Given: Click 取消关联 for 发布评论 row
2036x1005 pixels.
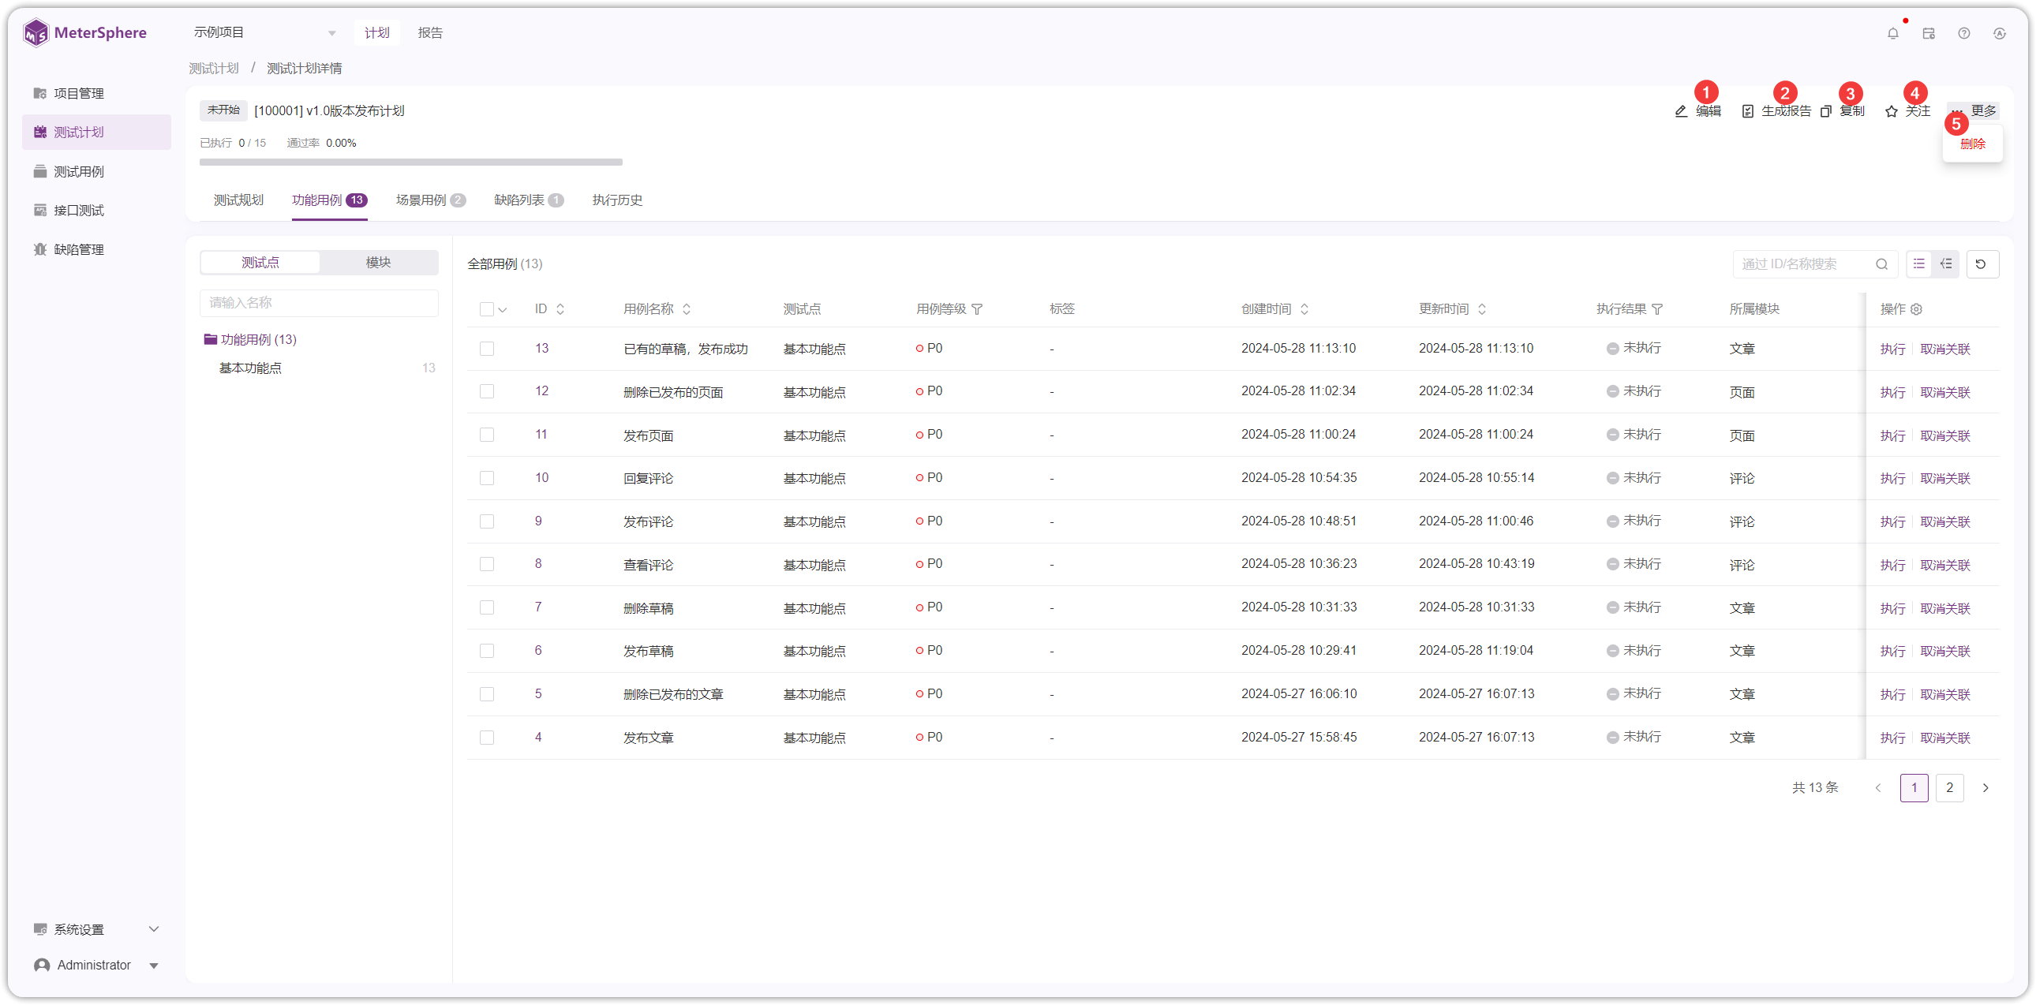Looking at the screenshot, I should point(1945,521).
